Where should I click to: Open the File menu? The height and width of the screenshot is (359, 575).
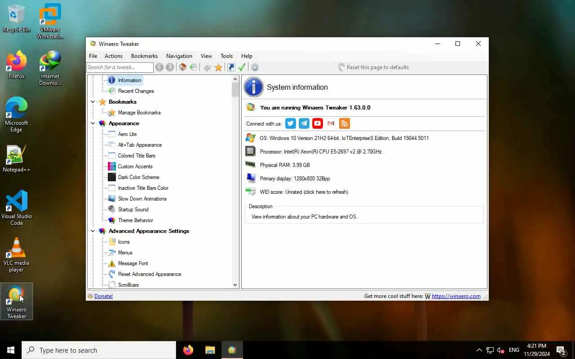(x=93, y=56)
